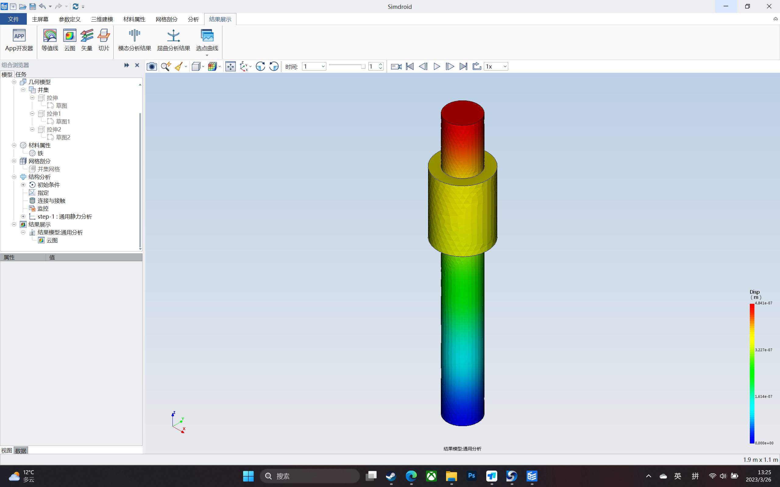Open 模态分析结果 modal results

134,40
